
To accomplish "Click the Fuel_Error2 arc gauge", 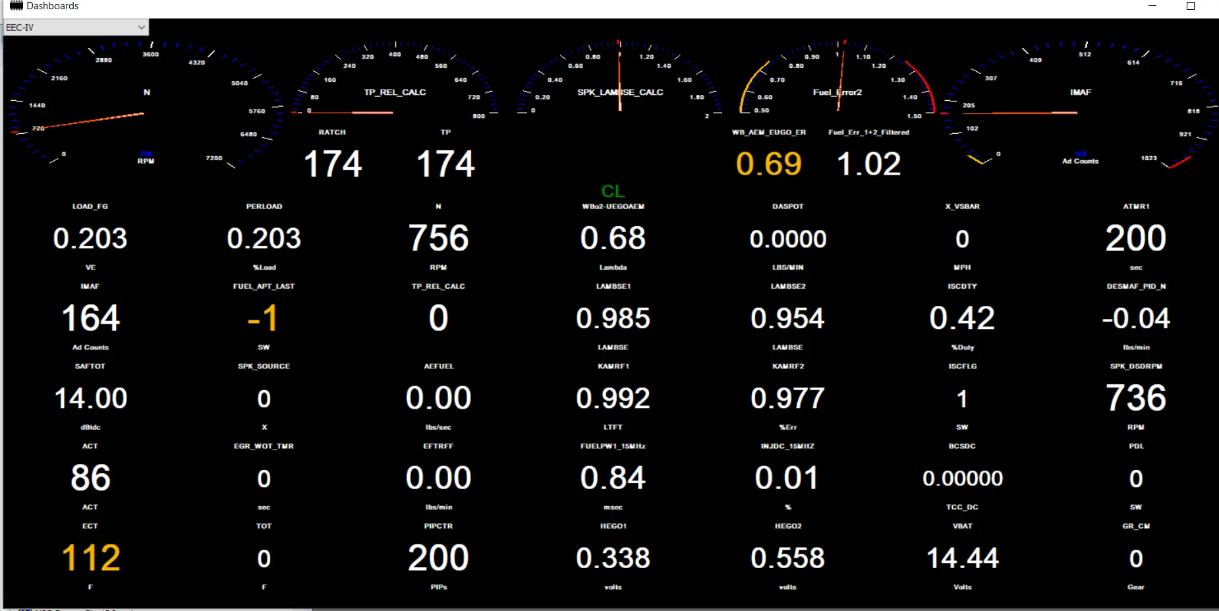I will click(x=837, y=79).
